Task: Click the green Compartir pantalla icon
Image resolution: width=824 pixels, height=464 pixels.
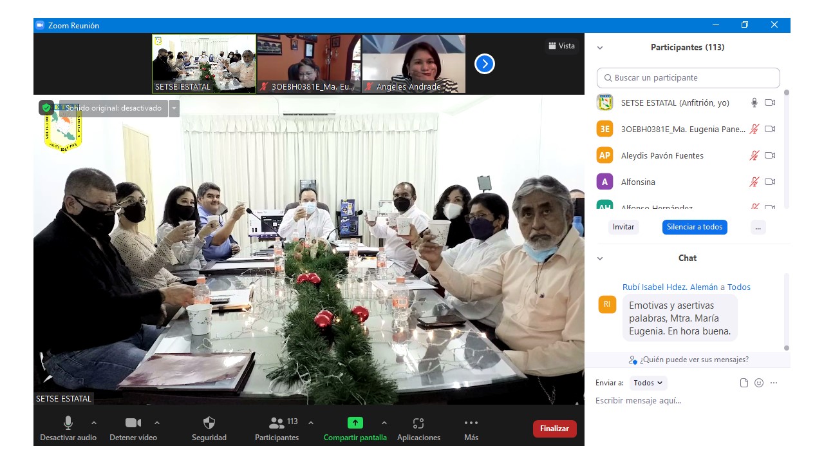Action: coord(355,423)
